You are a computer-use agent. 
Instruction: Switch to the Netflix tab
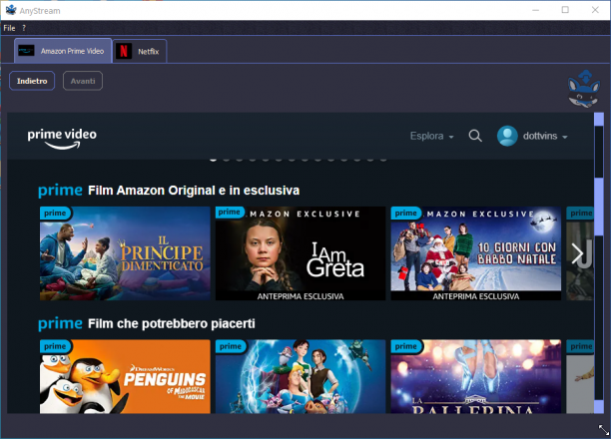(140, 51)
